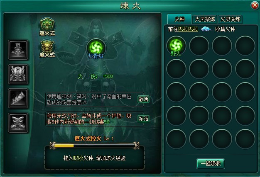Click the empty seed slot beside 野火
Screen dimensions: 260x177
[x=199, y=46]
